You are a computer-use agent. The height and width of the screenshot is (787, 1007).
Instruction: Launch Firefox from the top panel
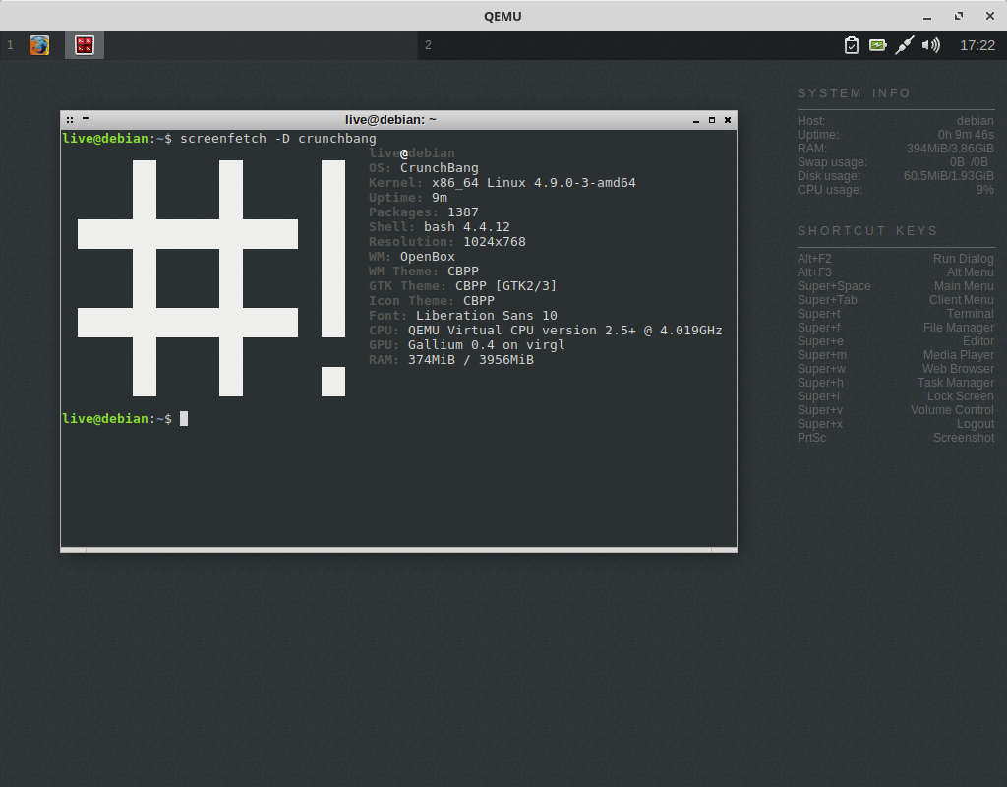pyautogui.click(x=39, y=45)
